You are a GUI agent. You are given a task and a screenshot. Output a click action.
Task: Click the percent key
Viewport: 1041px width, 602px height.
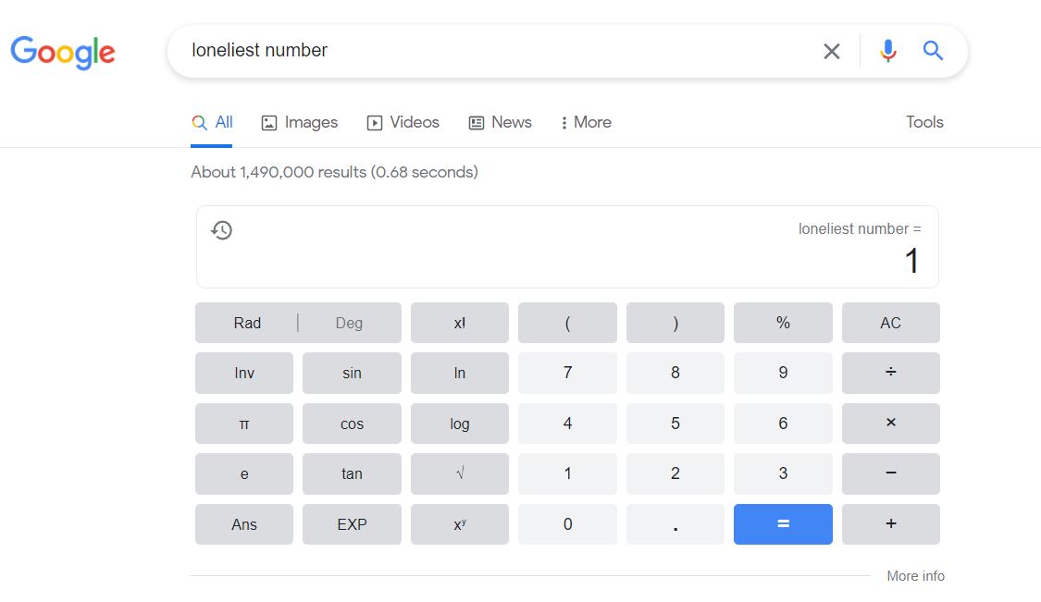click(783, 323)
